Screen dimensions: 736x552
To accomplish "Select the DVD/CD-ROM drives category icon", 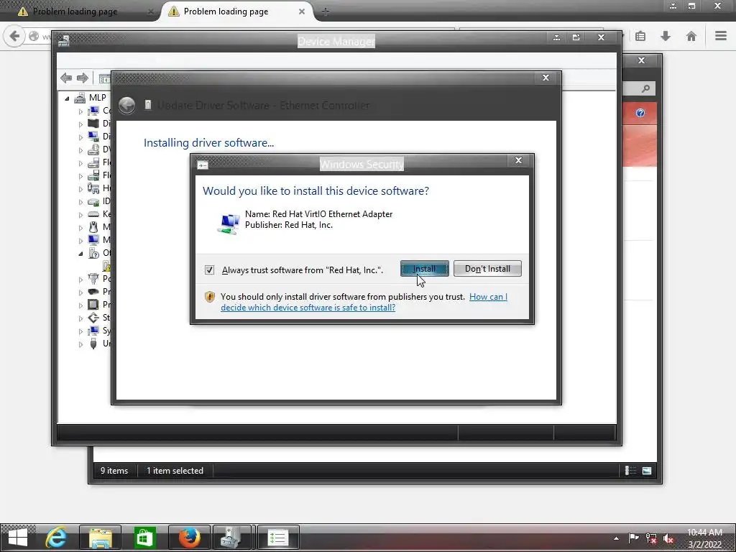I will click(x=93, y=149).
